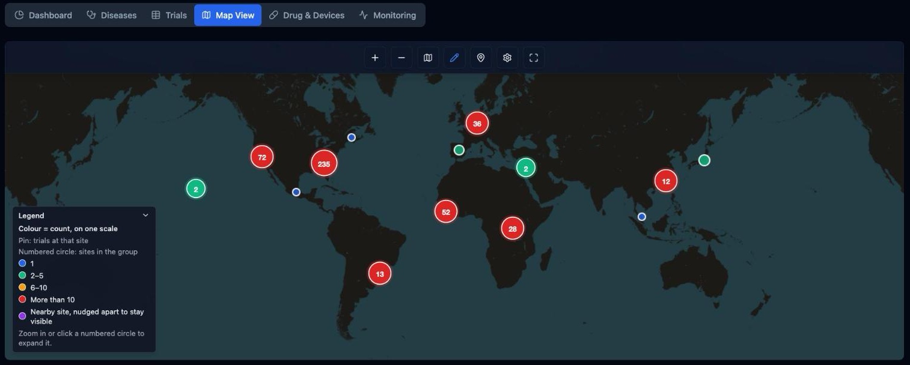The image size is (910, 365).
Task: Open the Trials tab
Action: click(169, 15)
